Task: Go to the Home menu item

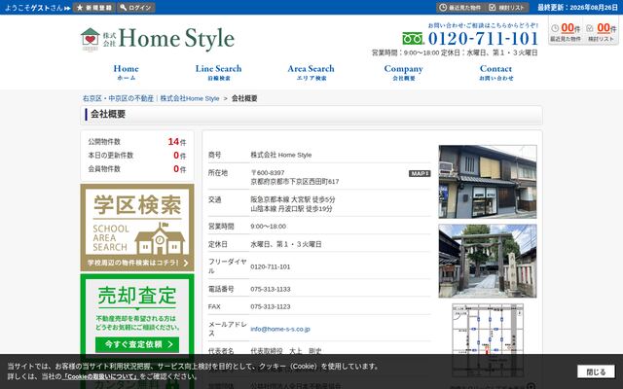Action: (126, 72)
